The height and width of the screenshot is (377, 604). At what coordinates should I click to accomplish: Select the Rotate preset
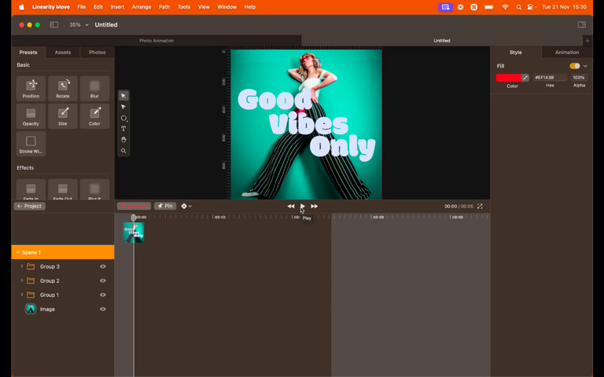tap(63, 89)
